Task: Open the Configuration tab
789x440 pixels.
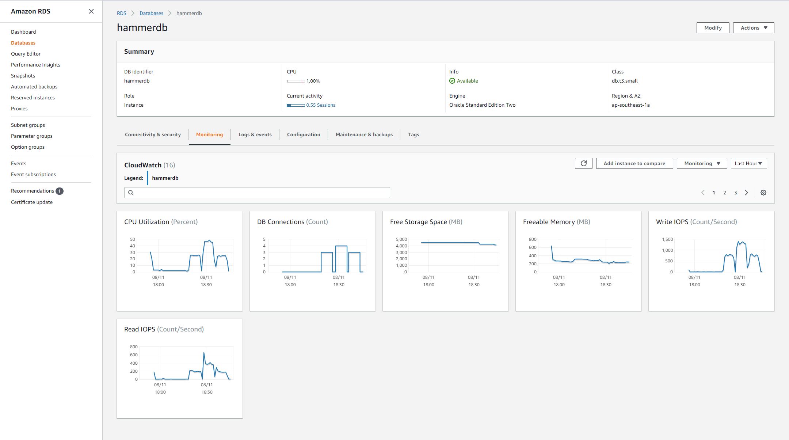Action: [x=303, y=134]
